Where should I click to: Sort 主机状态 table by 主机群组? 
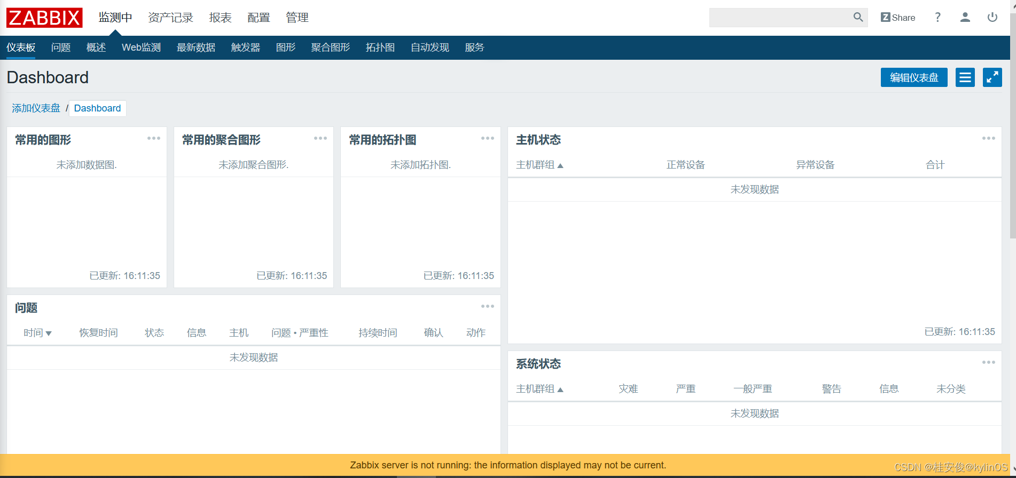point(540,165)
